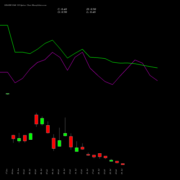This screenshot has height=180, width=180.
Task: Click the GRASIM 3340 CE Option chart title
Action: coord(25,5)
